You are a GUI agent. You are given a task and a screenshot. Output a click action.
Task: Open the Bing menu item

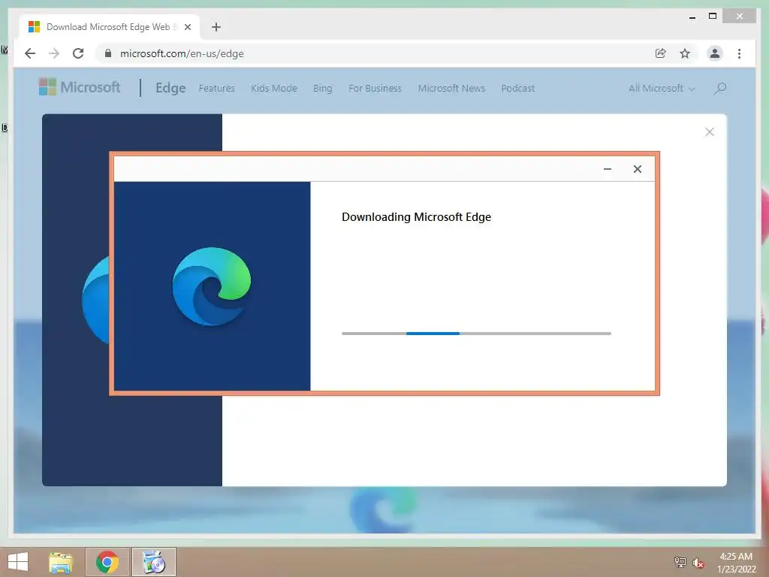(x=322, y=89)
